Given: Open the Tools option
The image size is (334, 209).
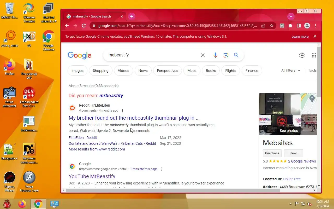Looking at the screenshot, I should [x=312, y=70].
